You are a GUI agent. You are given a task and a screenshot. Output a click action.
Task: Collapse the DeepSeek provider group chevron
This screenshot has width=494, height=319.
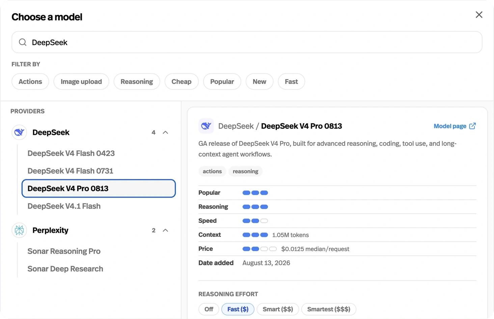tap(165, 132)
